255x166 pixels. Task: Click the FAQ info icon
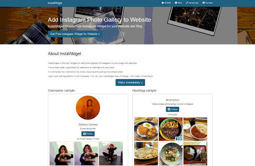tap(176, 3)
